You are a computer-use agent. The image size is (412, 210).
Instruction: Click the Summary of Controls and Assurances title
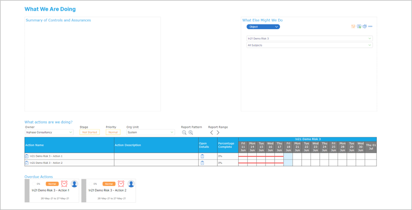coord(58,20)
